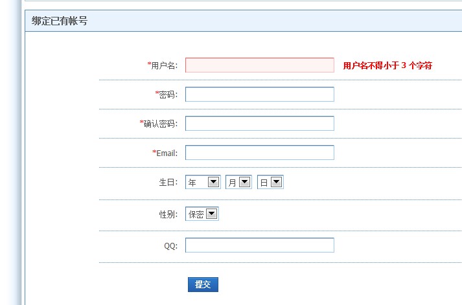Click the QQ label text
The image size is (462, 305).
170,246
